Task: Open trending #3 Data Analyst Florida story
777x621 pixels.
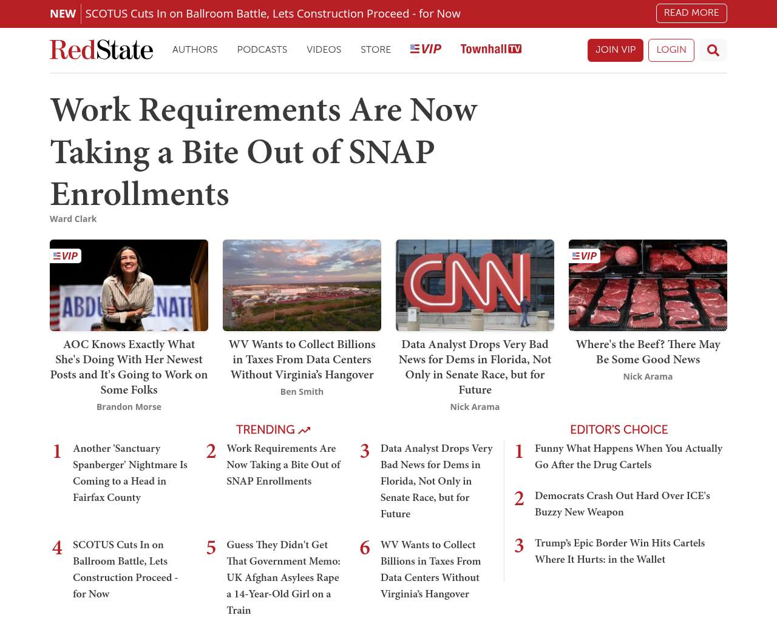Action: (x=437, y=481)
